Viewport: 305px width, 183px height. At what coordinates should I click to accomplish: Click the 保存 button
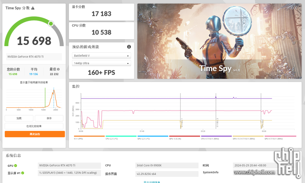pyautogui.click(x=49, y=118)
